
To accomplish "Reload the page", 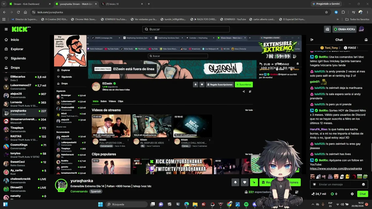I will pyautogui.click(x=18, y=12).
